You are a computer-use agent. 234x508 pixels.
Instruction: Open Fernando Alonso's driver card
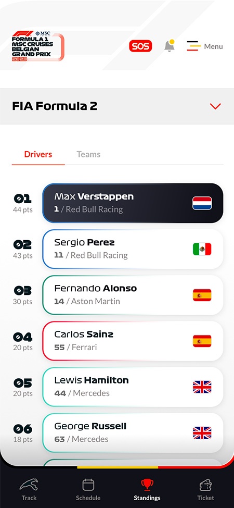pyautogui.click(x=133, y=295)
